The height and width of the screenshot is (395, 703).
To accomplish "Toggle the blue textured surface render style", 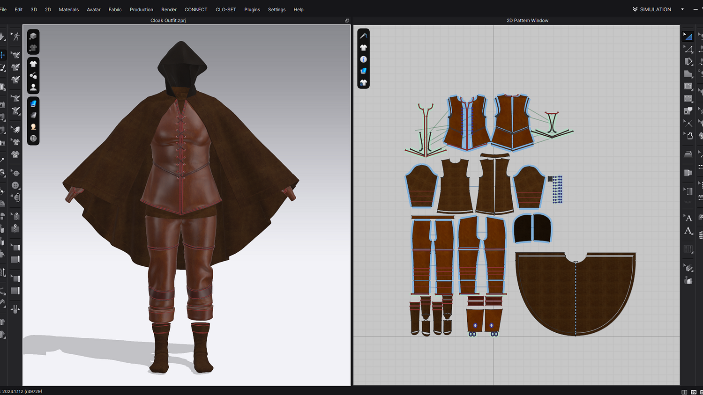I will point(33,103).
